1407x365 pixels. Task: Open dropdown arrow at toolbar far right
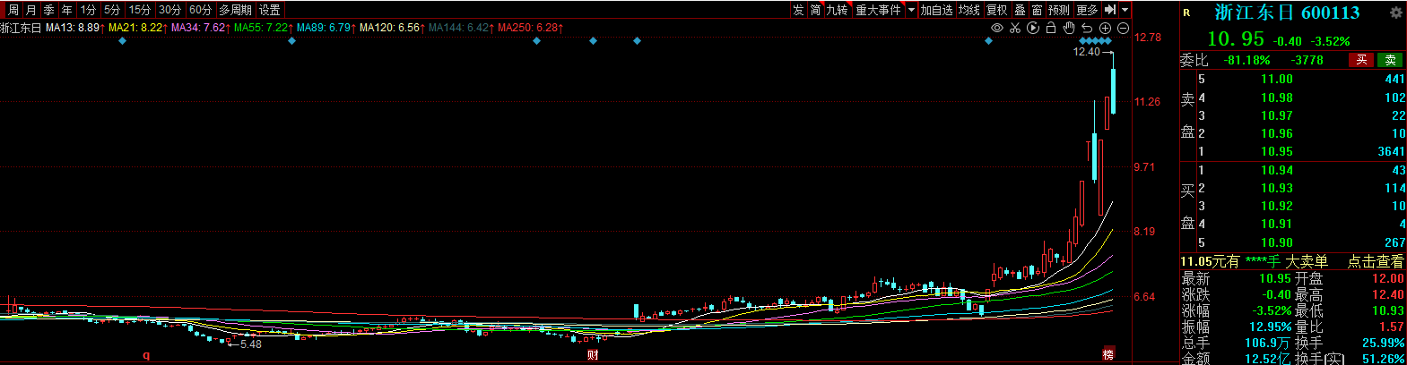coord(1125,9)
